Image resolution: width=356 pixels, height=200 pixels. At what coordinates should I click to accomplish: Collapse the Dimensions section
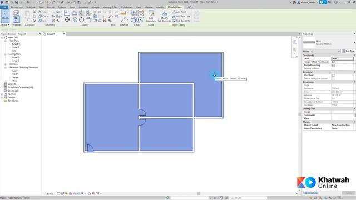click(354, 82)
